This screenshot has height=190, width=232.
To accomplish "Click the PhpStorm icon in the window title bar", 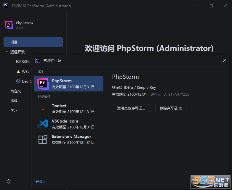I will pos(6,6).
